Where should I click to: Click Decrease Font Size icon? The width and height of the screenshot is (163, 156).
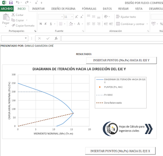81,17
